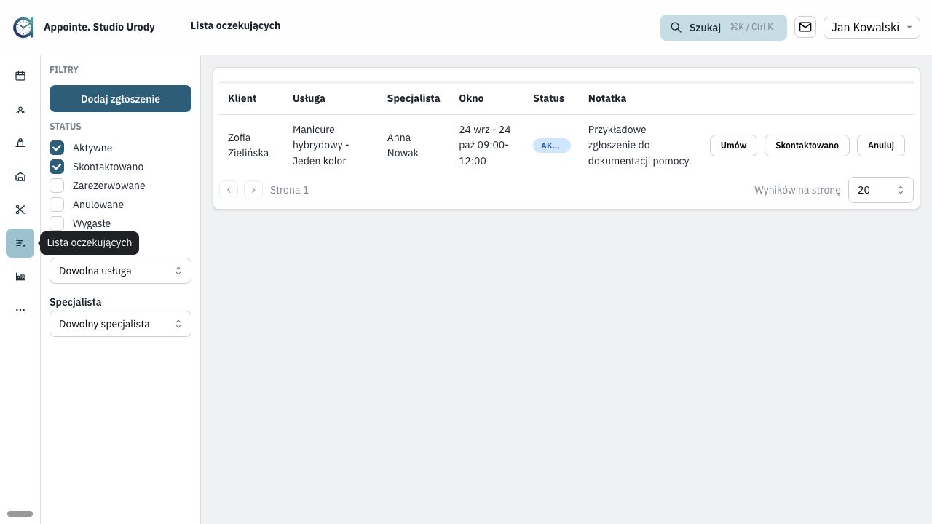
Task: Click the Manicure hybrydowy service cell
Action: pos(321,146)
